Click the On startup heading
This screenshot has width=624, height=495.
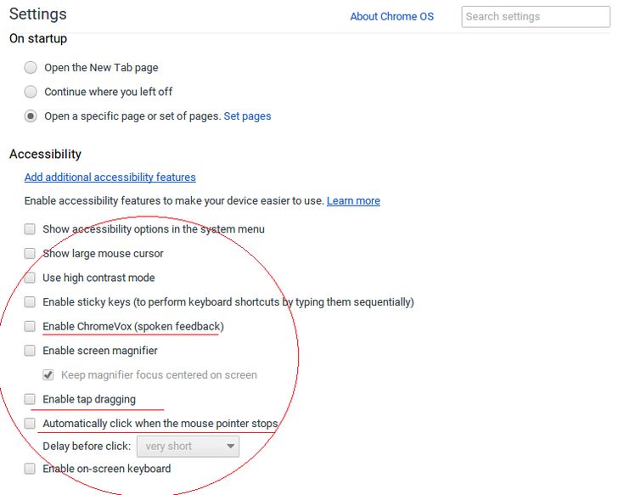coord(38,38)
